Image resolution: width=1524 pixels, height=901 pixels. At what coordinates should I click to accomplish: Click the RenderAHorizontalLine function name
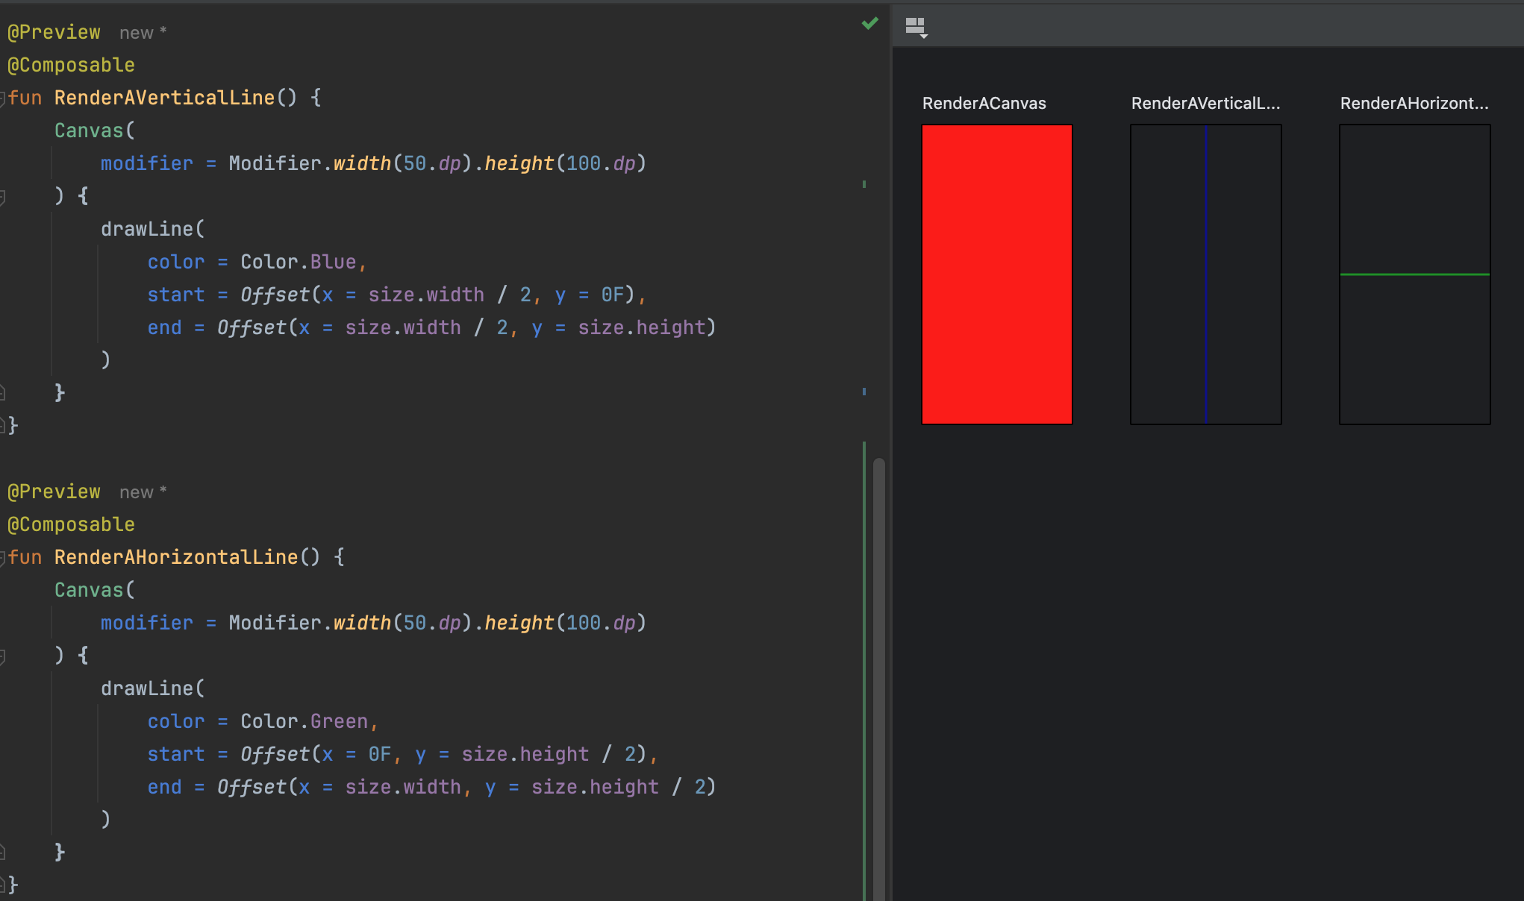point(176,557)
